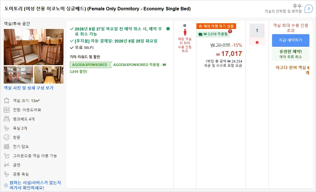Click the red warning icon under room quantity
316x192 pixels.
tap(257, 42)
